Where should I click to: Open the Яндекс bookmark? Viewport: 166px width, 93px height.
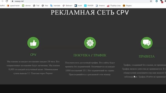pyautogui.click(x=127, y=6)
